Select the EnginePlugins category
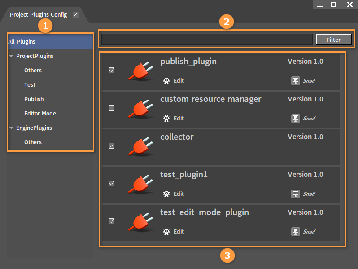This screenshot has width=358, height=269. [x=34, y=128]
